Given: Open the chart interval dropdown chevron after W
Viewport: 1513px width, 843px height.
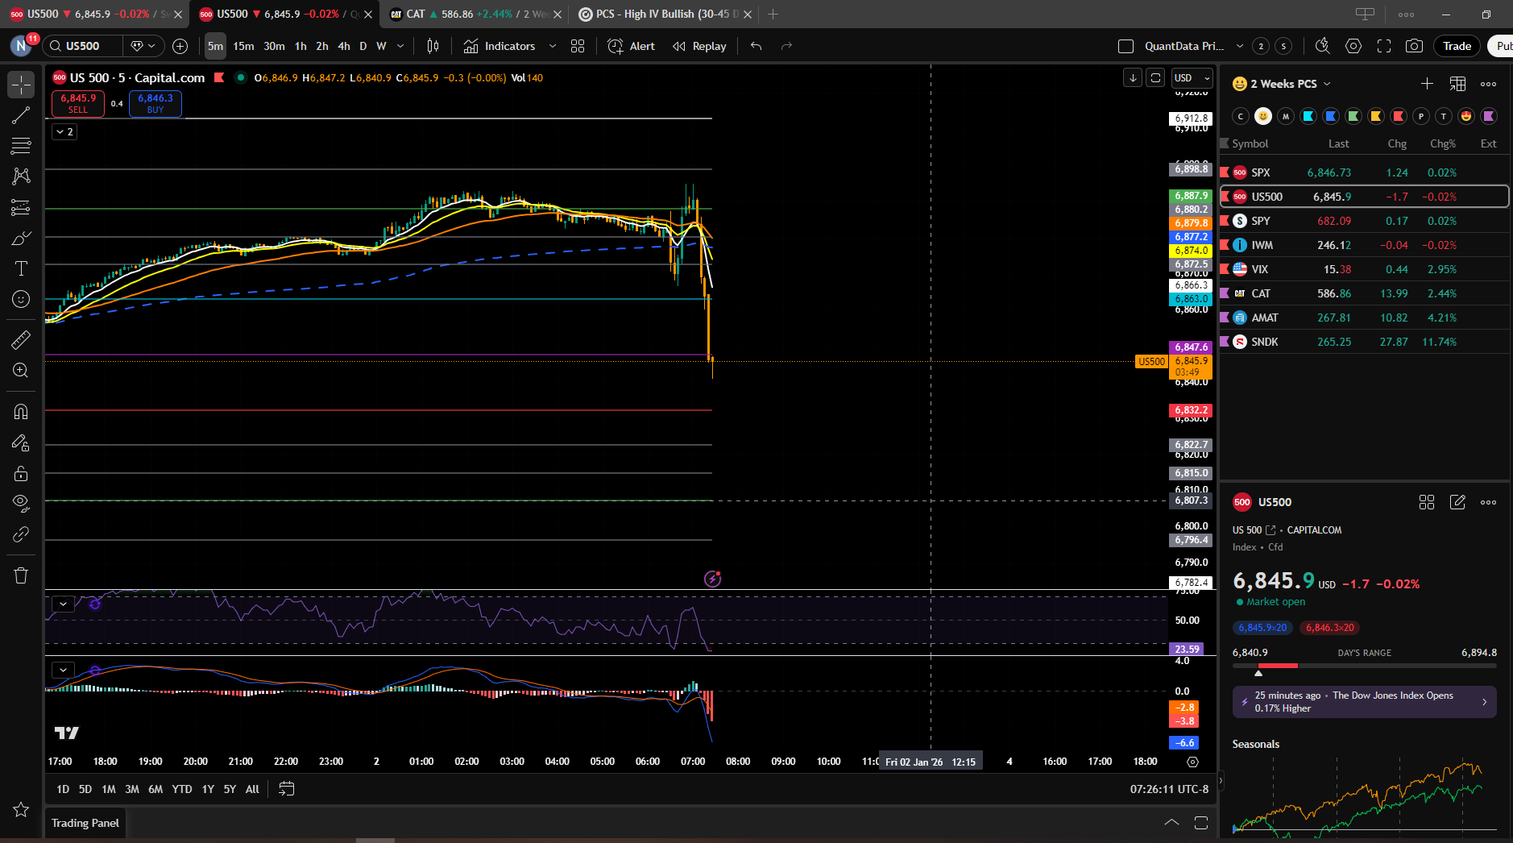Looking at the screenshot, I should pos(400,46).
